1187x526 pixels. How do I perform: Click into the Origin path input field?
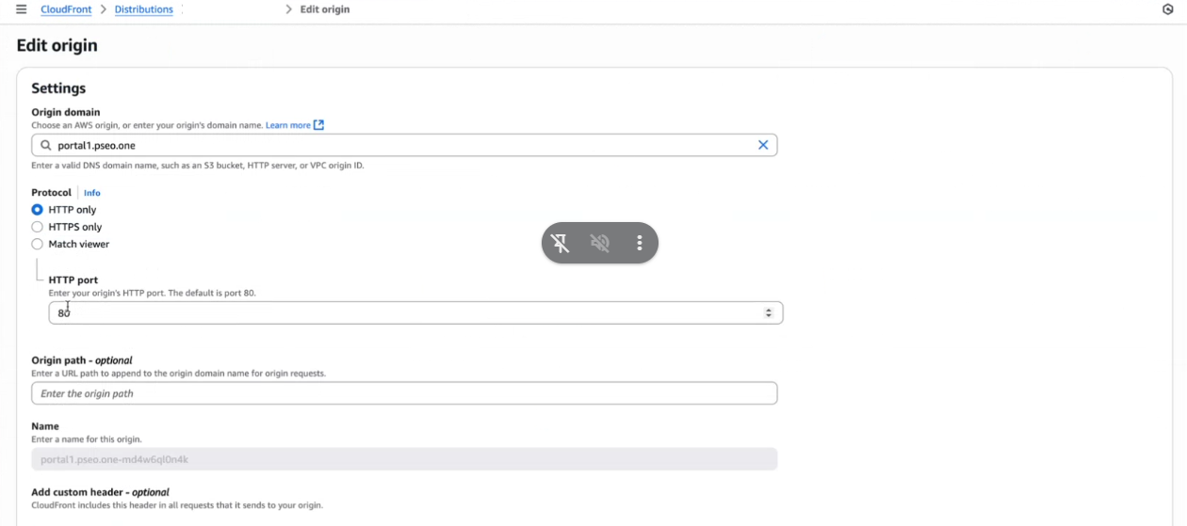point(404,393)
